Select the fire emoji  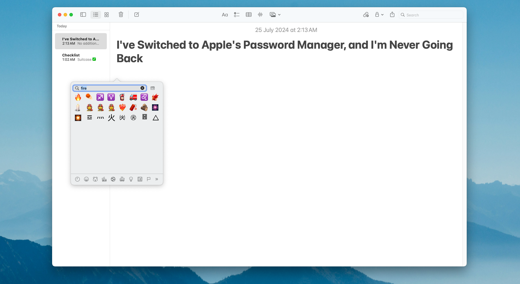78,97
